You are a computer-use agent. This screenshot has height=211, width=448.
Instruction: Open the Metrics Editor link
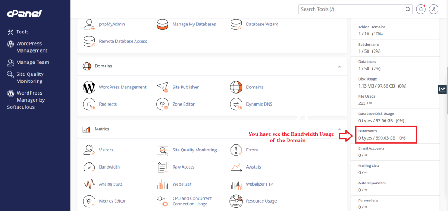pyautogui.click(x=112, y=201)
